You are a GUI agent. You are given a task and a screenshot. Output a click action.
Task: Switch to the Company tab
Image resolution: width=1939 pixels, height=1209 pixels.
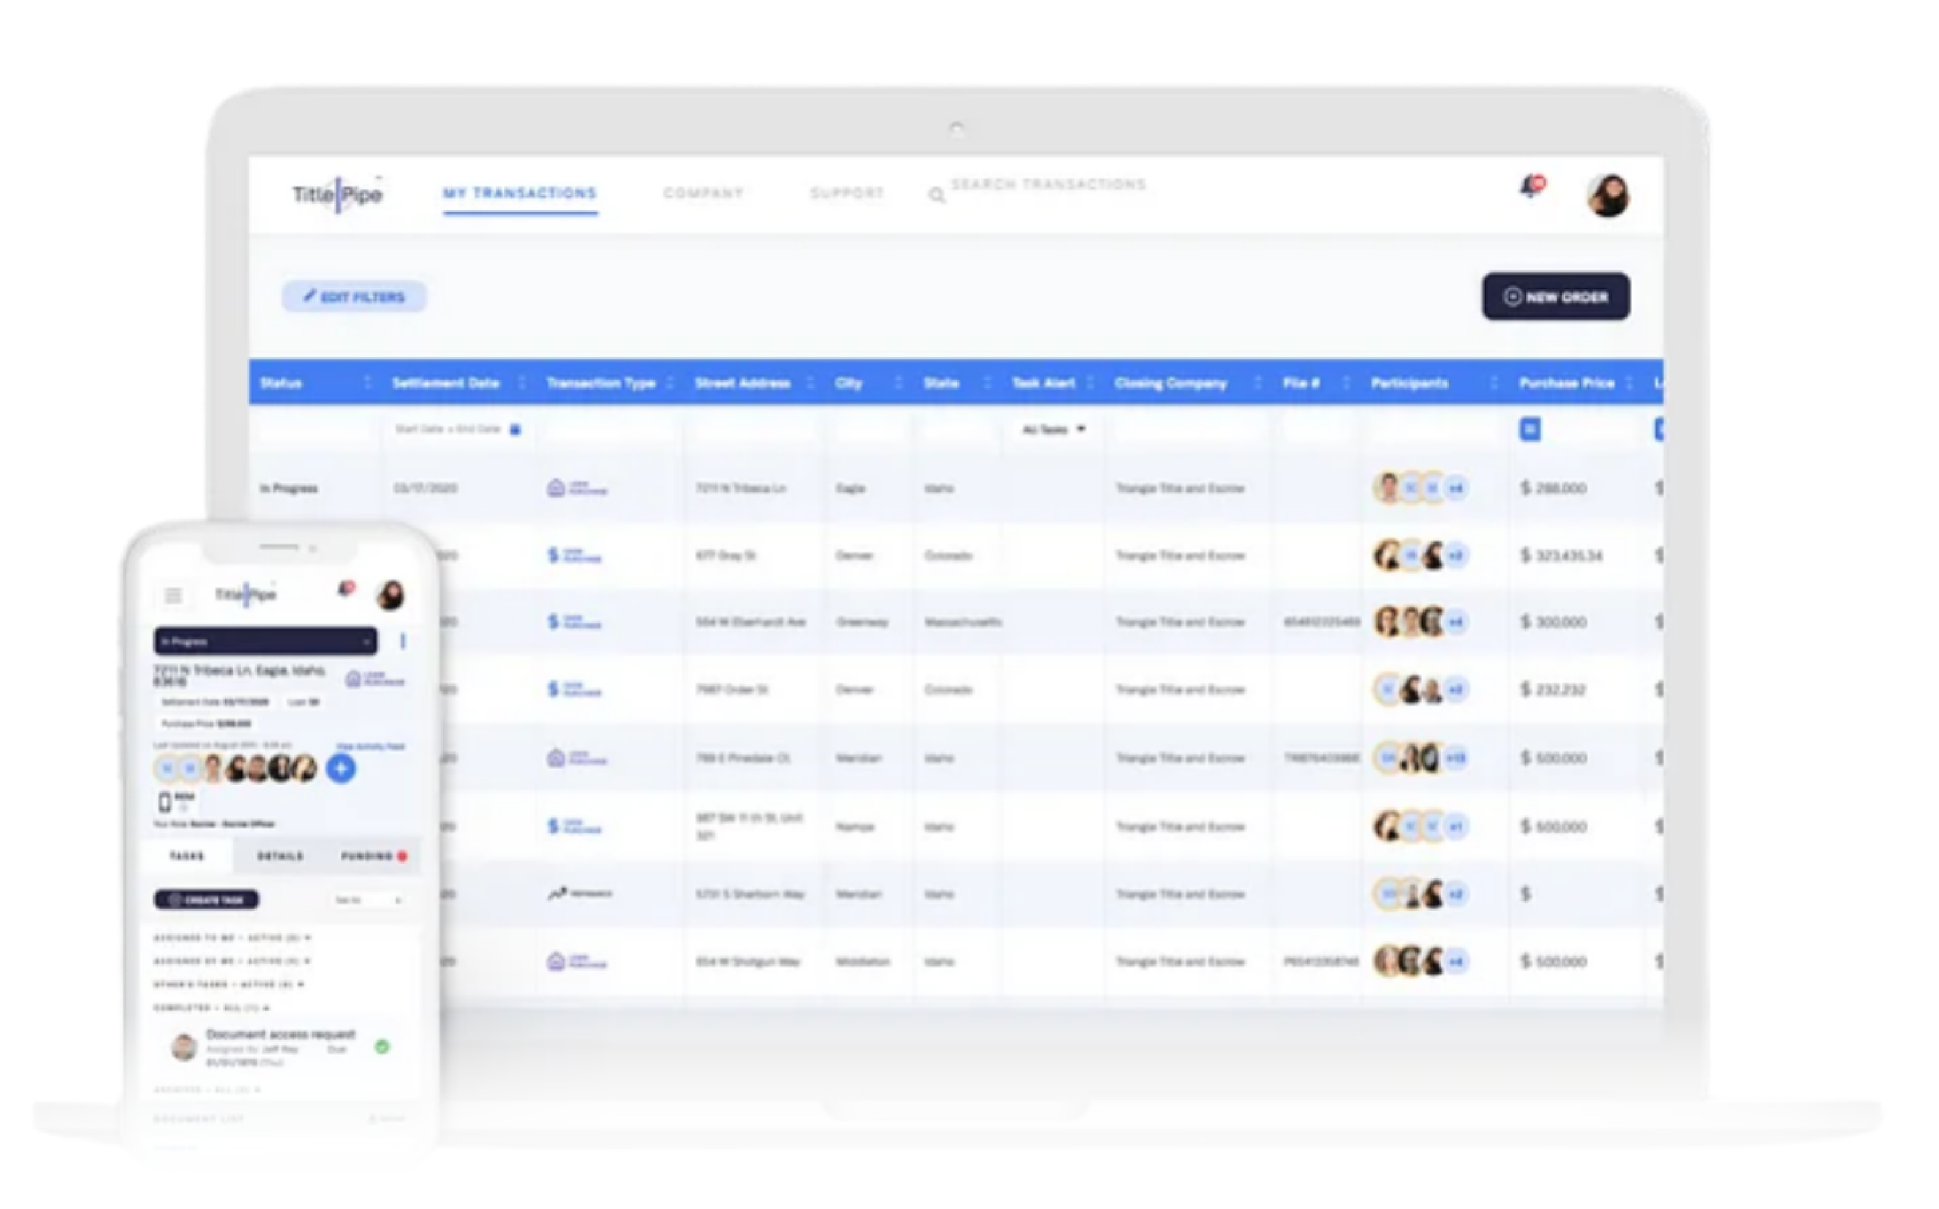703,193
